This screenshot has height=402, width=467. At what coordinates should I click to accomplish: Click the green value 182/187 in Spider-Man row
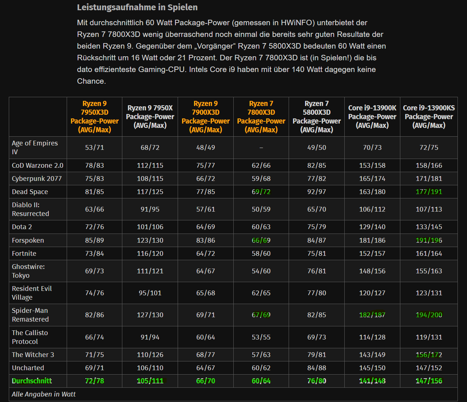click(372, 315)
